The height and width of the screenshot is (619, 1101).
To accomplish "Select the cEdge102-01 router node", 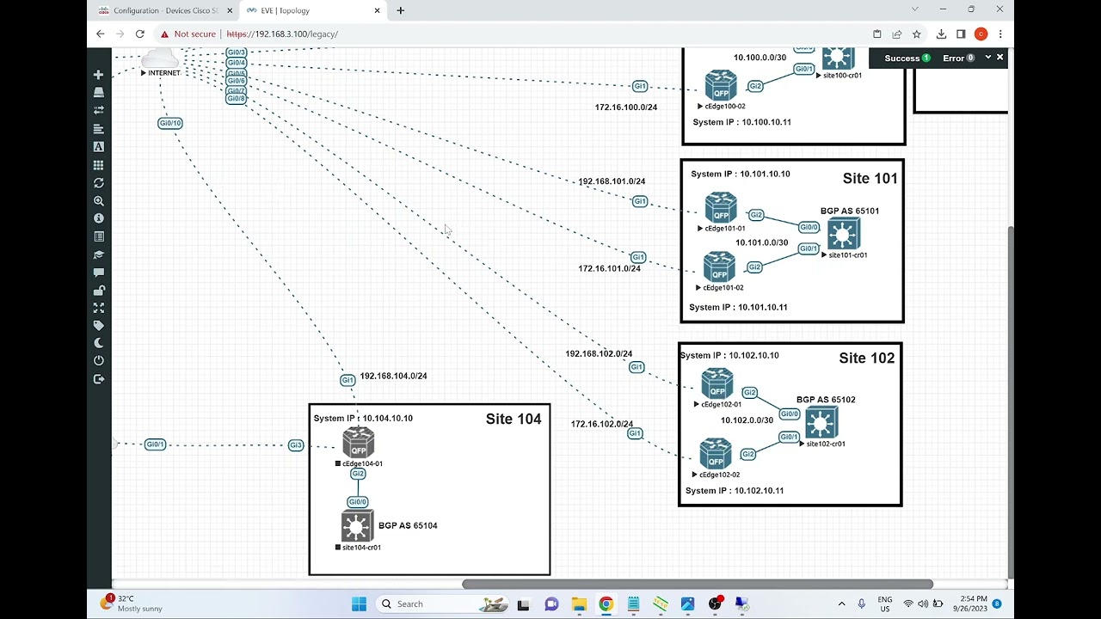I will [717, 383].
